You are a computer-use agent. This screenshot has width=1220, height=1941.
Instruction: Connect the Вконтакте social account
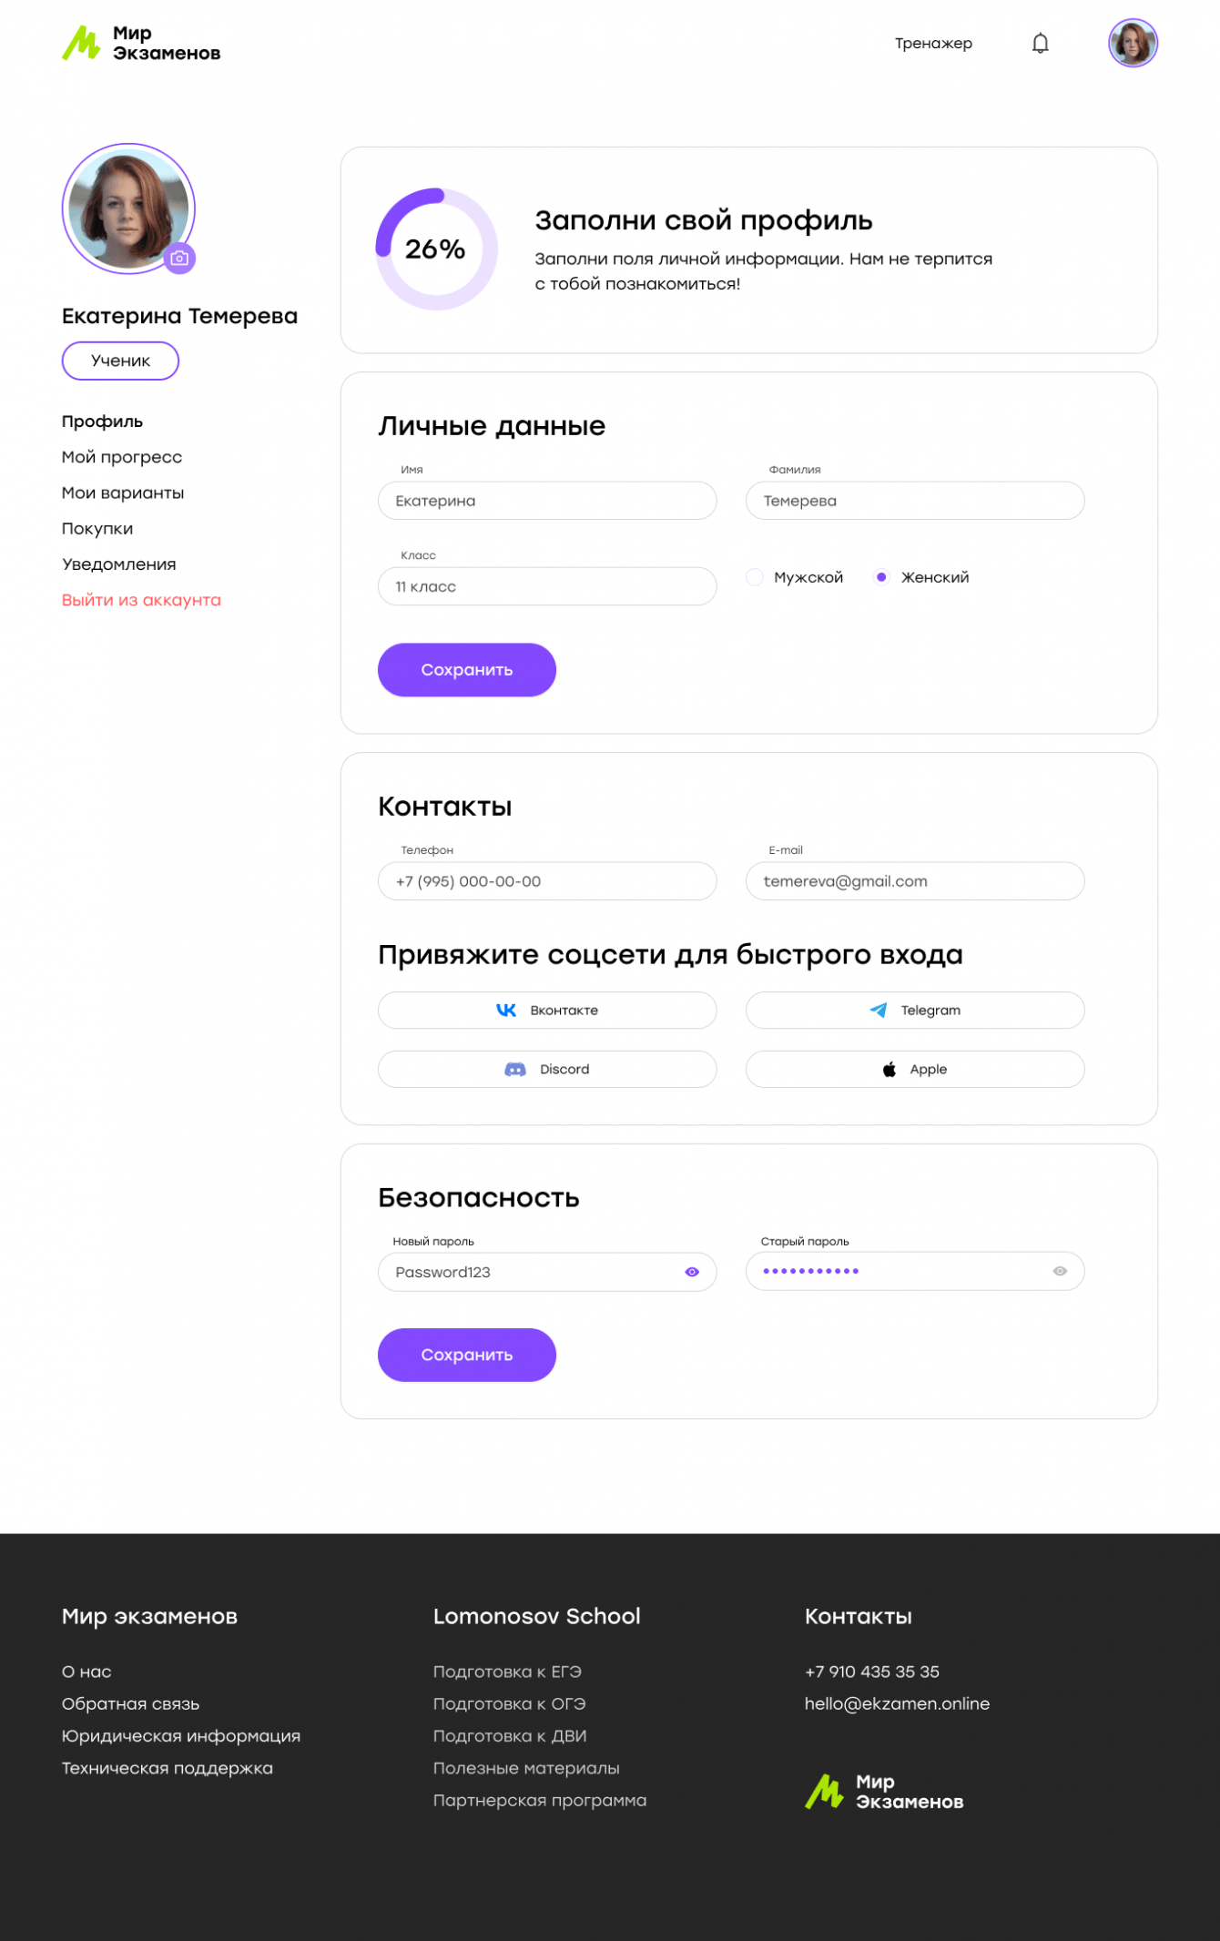pos(547,1011)
